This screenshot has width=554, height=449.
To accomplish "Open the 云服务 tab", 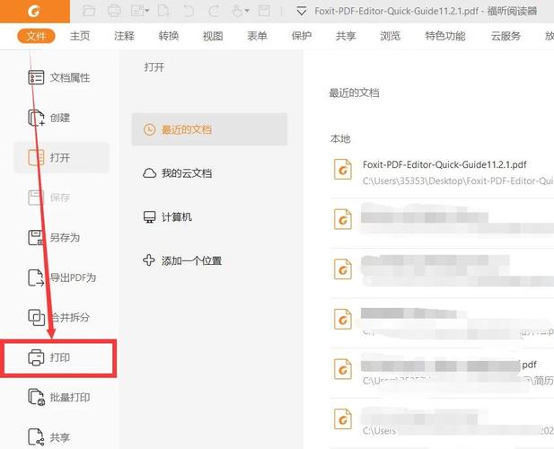I will [506, 36].
